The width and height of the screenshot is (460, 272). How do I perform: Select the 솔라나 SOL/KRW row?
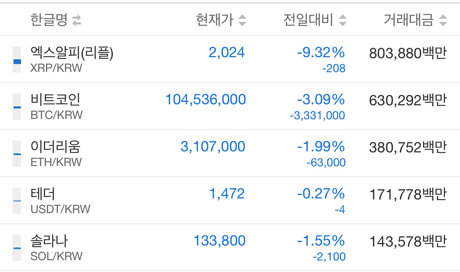coord(230,247)
